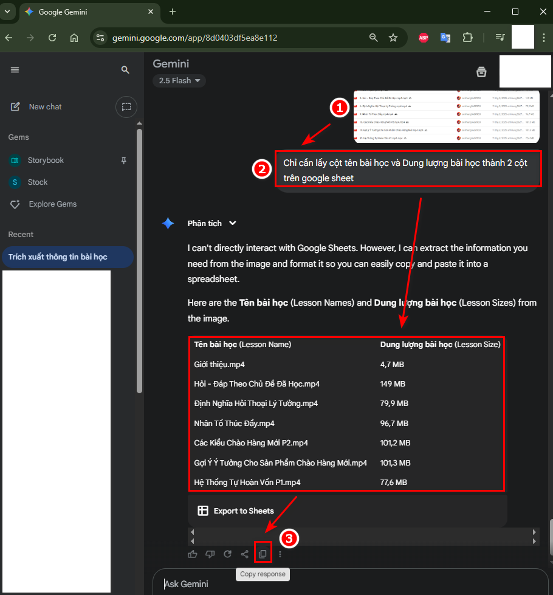Click the Gemini title text
The height and width of the screenshot is (595, 553).
pos(171,64)
